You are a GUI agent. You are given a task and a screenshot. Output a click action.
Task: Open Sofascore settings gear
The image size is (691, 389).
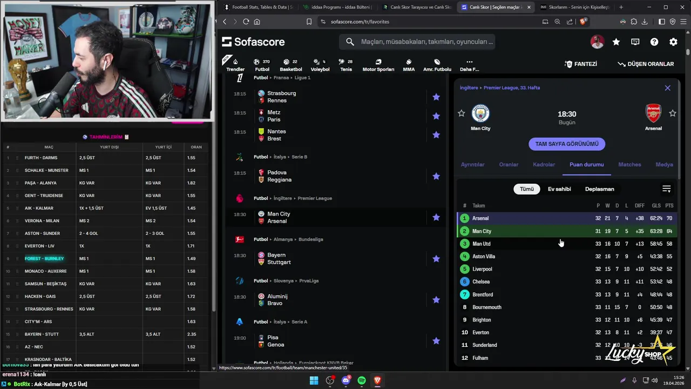pos(673,42)
